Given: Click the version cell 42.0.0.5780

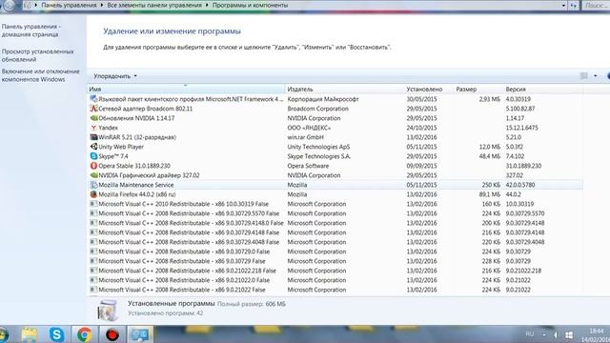Looking at the screenshot, I should [520, 185].
